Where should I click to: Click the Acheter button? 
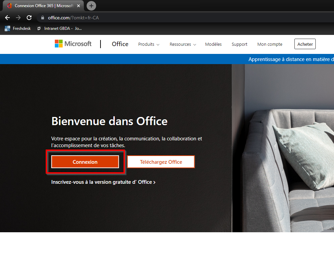click(305, 44)
